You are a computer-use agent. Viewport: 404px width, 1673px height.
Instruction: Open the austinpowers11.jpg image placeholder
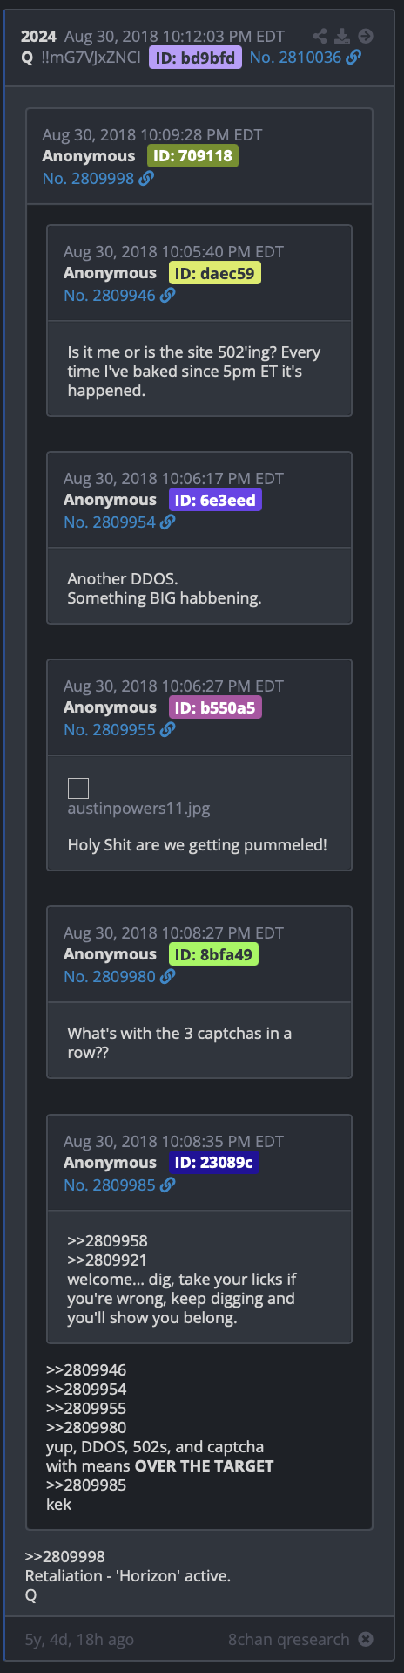pos(78,789)
